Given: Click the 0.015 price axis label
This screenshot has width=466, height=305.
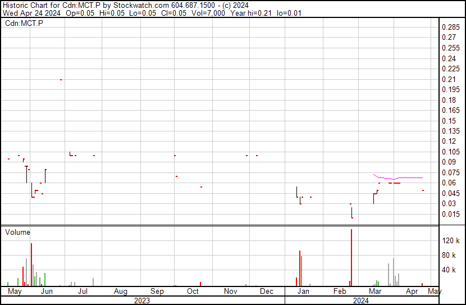Looking at the screenshot, I should coord(450,214).
